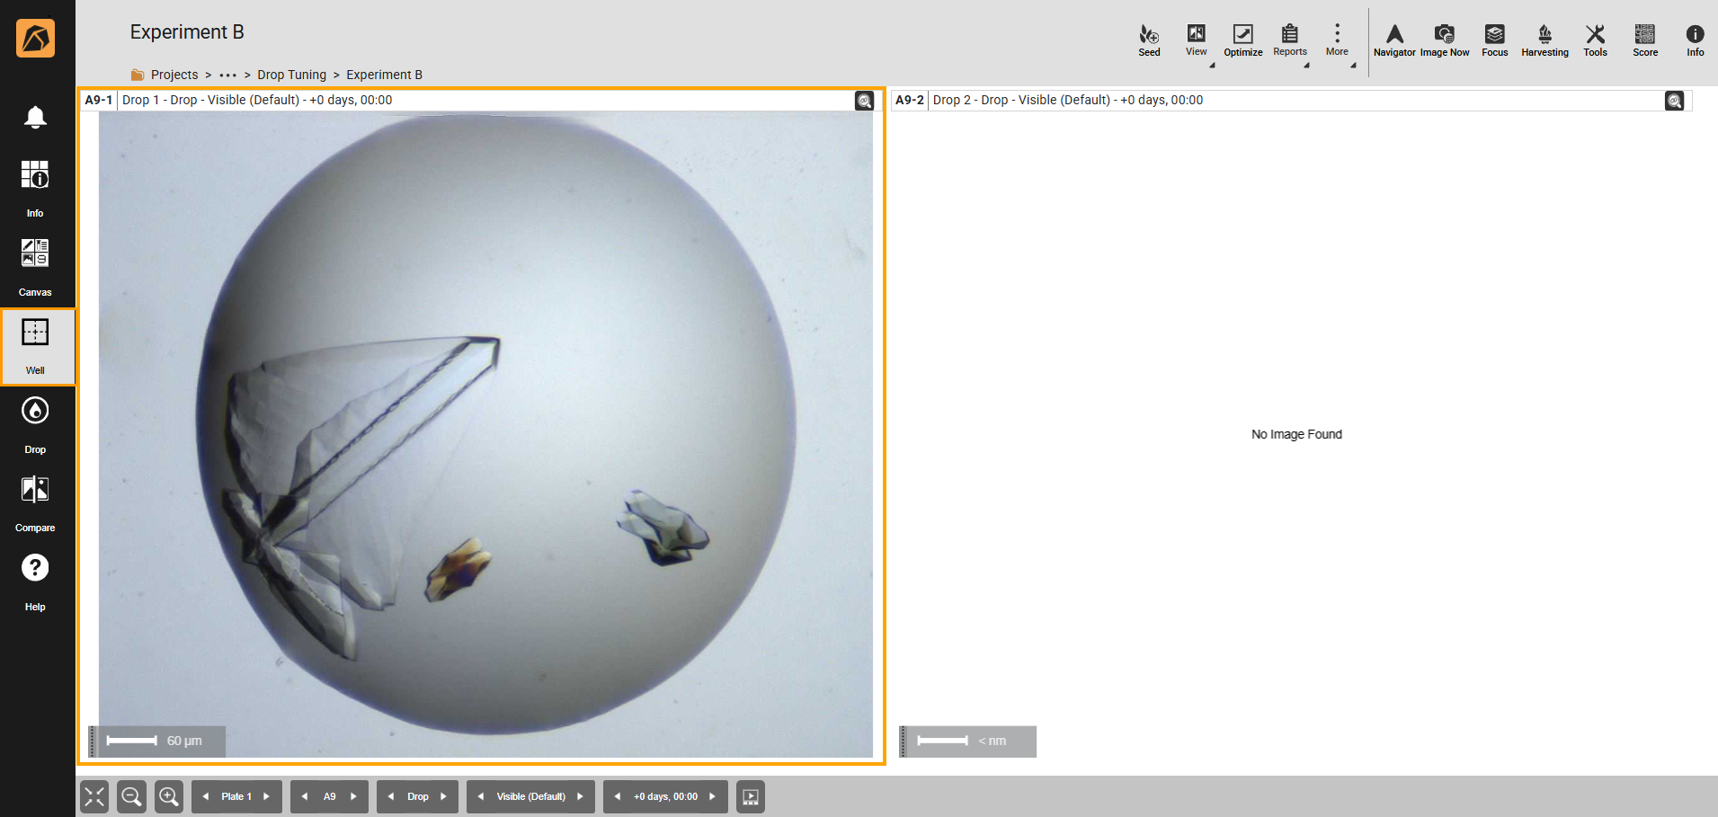Screen dimensions: 1718x817
Task: Go to next well after A9
Action: [x=353, y=796]
